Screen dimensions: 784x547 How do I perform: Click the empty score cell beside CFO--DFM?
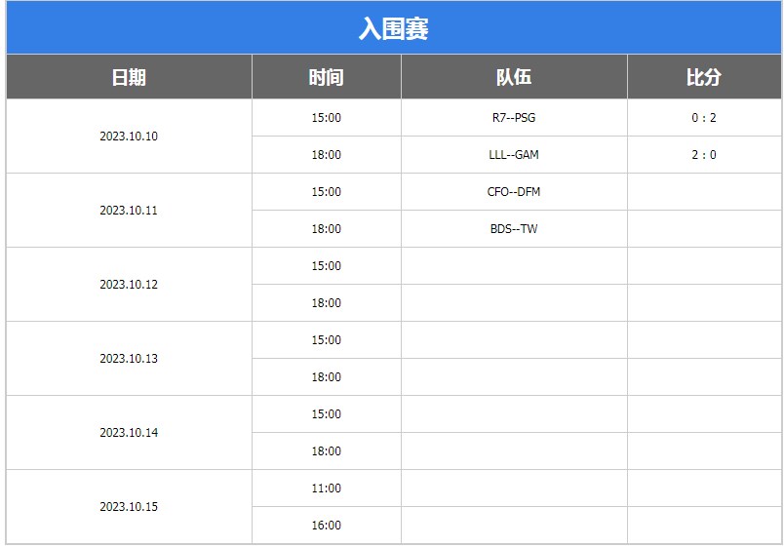703,192
